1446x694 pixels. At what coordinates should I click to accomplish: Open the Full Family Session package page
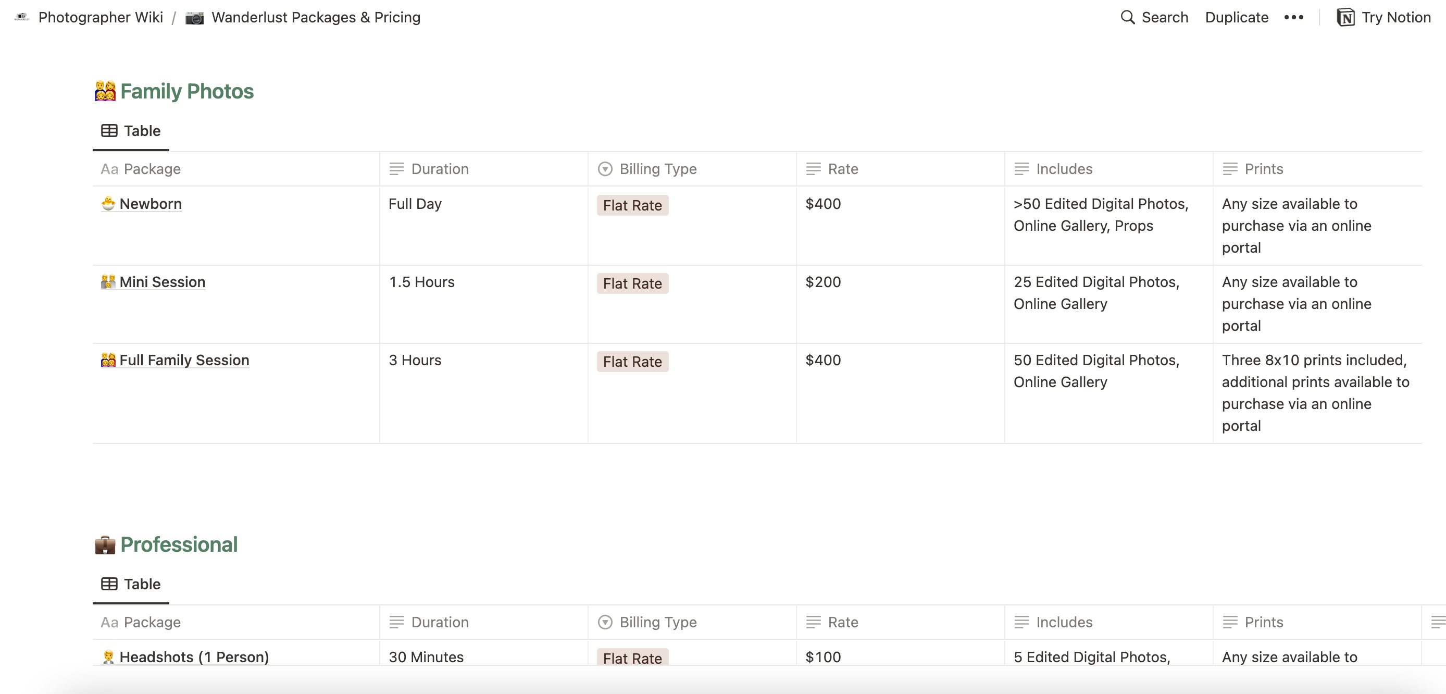point(184,360)
